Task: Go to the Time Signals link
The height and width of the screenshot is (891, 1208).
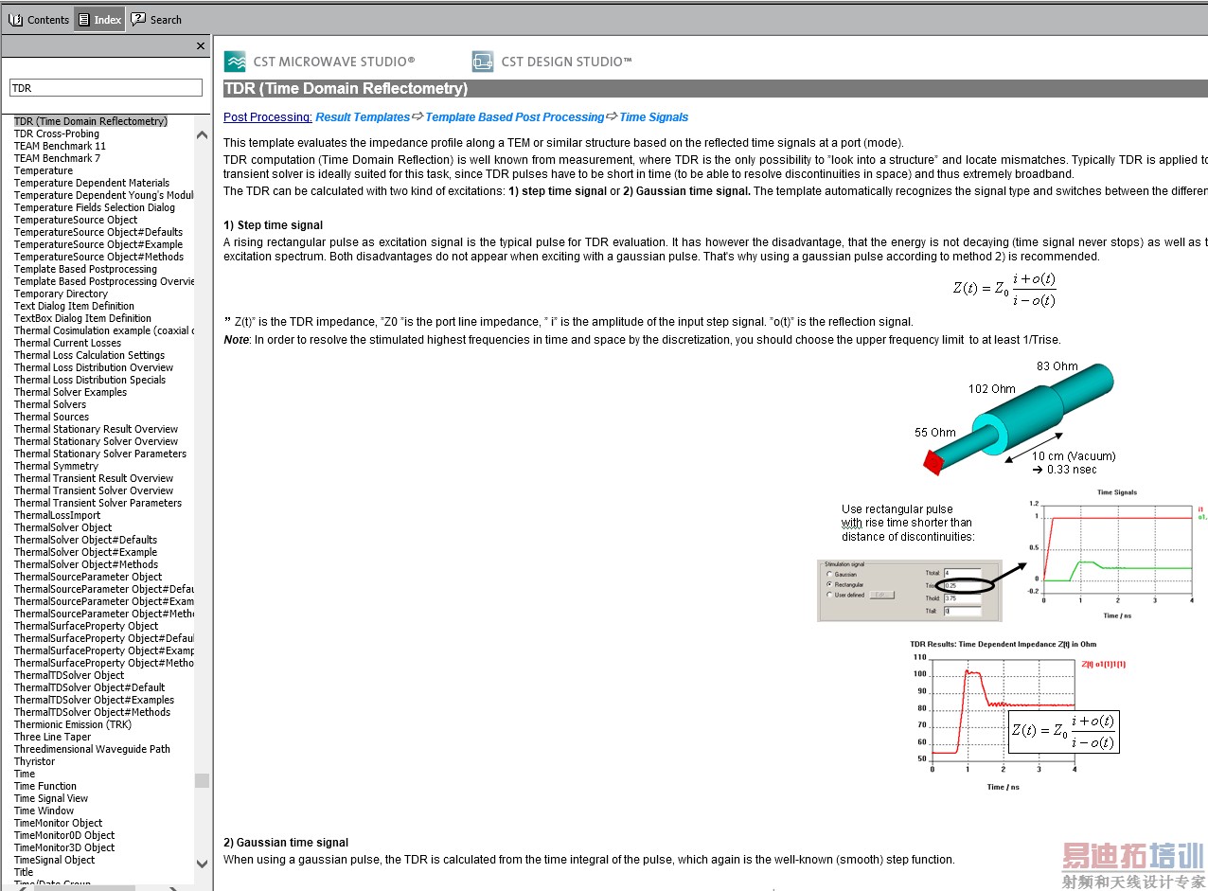Action: point(654,117)
